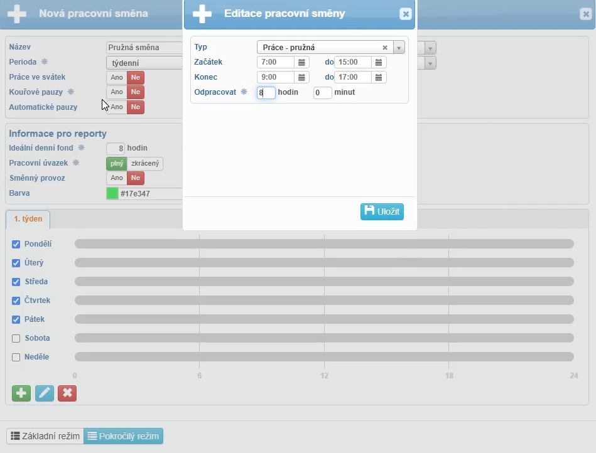596x453 pixels.
Task: Set Kouřové pauzy toggle to Ano
Action: coord(117,92)
